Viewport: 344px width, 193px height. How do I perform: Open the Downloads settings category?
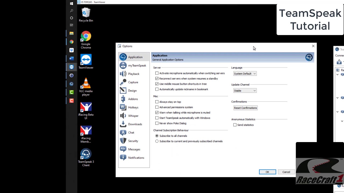134,124
